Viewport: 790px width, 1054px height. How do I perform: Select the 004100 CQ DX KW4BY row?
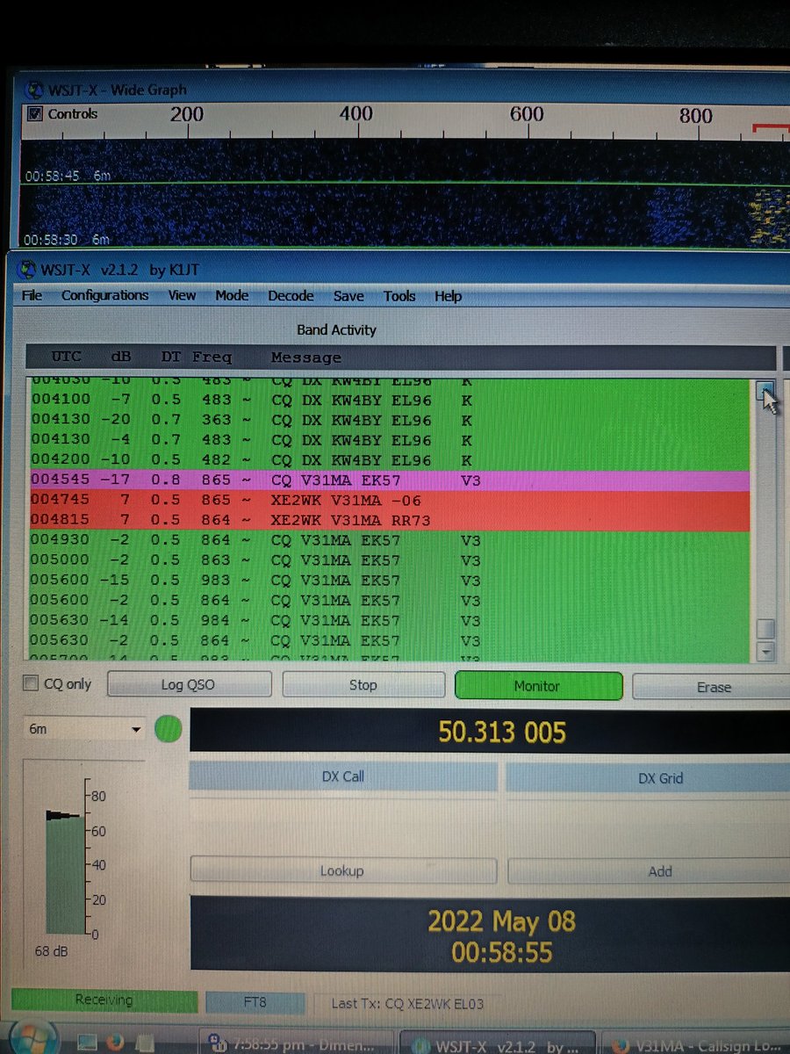pyautogui.click(x=388, y=400)
